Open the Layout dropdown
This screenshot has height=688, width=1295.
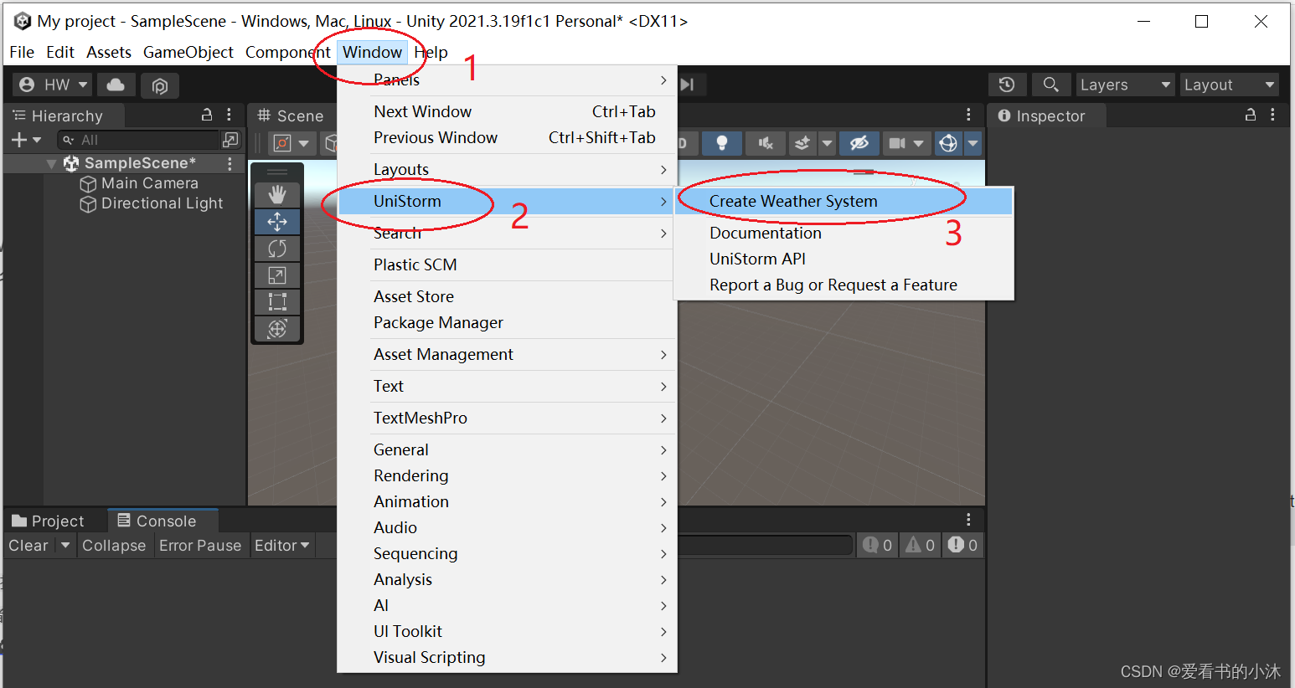1230,85
